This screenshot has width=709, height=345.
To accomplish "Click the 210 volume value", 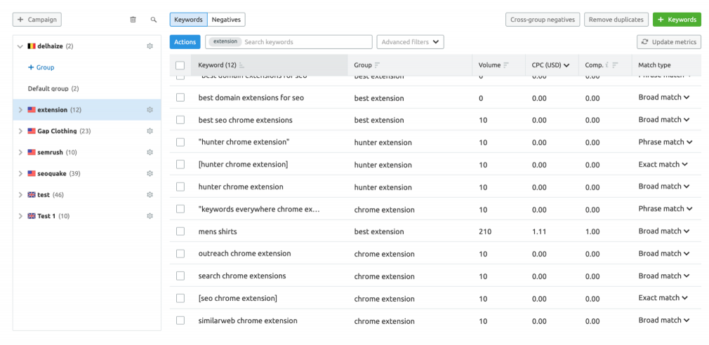I will [485, 231].
